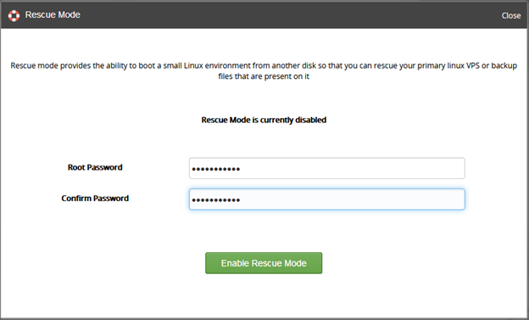The height and width of the screenshot is (320, 529).
Task: Click the Enable Rescue Mode button
Action: point(264,263)
